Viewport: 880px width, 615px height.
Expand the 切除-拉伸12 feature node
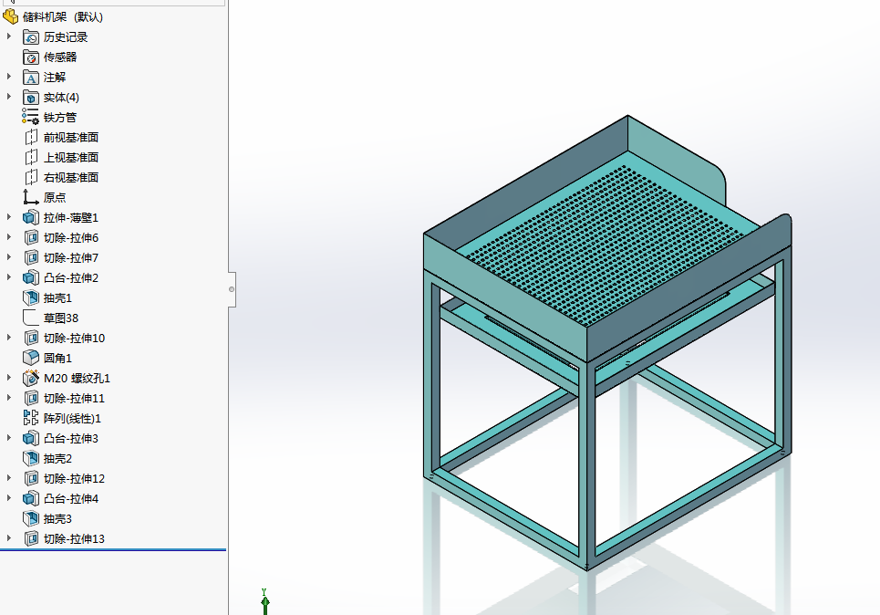(x=9, y=478)
